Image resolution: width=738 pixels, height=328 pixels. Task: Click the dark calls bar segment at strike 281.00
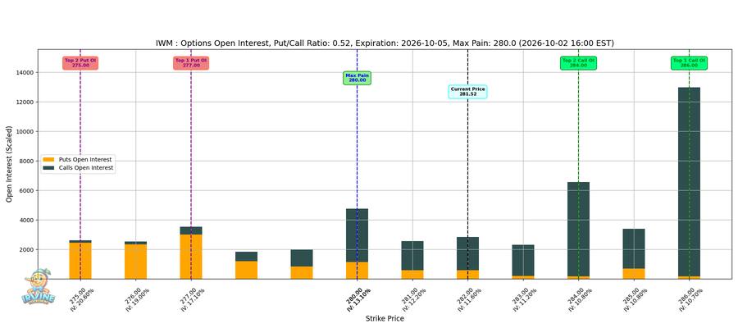click(412, 256)
